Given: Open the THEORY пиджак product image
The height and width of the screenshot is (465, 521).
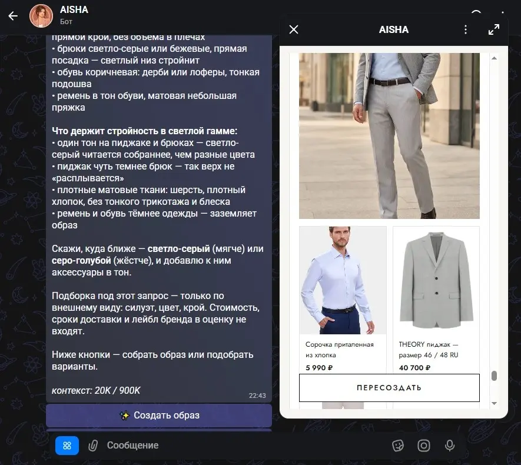Looking at the screenshot, I should pyautogui.click(x=436, y=280).
